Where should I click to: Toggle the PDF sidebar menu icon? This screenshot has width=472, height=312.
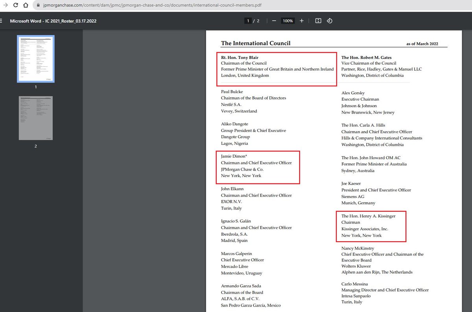point(2,21)
